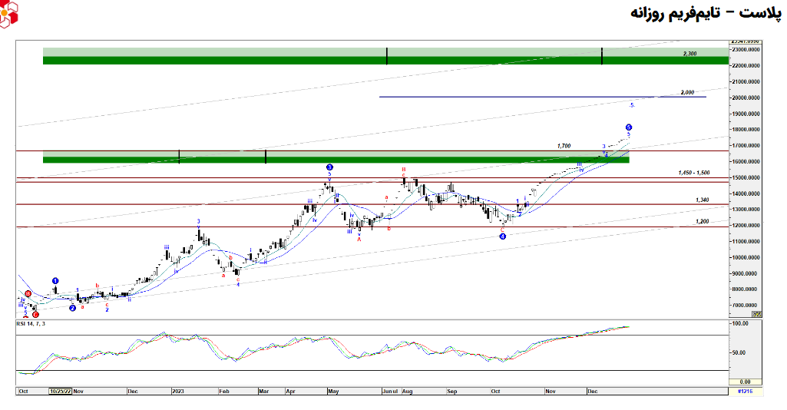
Task: Click highlighted 10/25/22 date on time axis
Action: point(59,391)
